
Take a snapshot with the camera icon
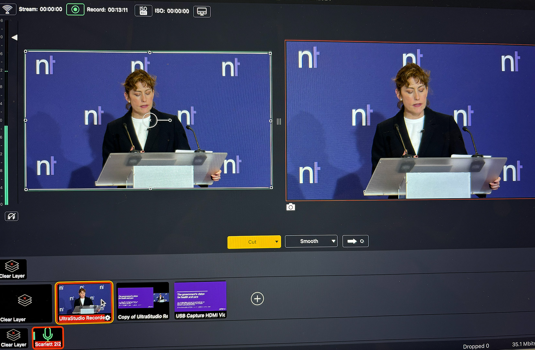tap(291, 207)
